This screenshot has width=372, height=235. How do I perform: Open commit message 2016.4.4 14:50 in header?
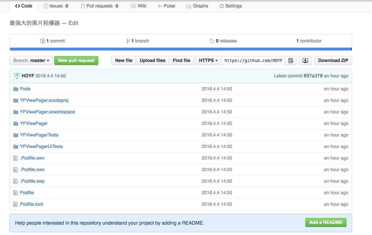51,76
